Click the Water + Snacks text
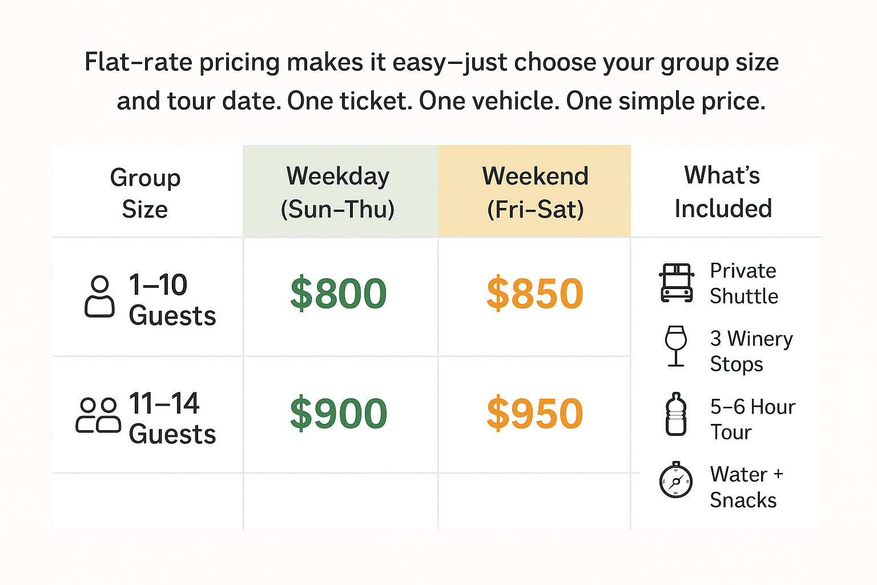 [x=747, y=487]
